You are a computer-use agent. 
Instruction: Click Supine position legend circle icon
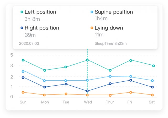tap(92, 12)
